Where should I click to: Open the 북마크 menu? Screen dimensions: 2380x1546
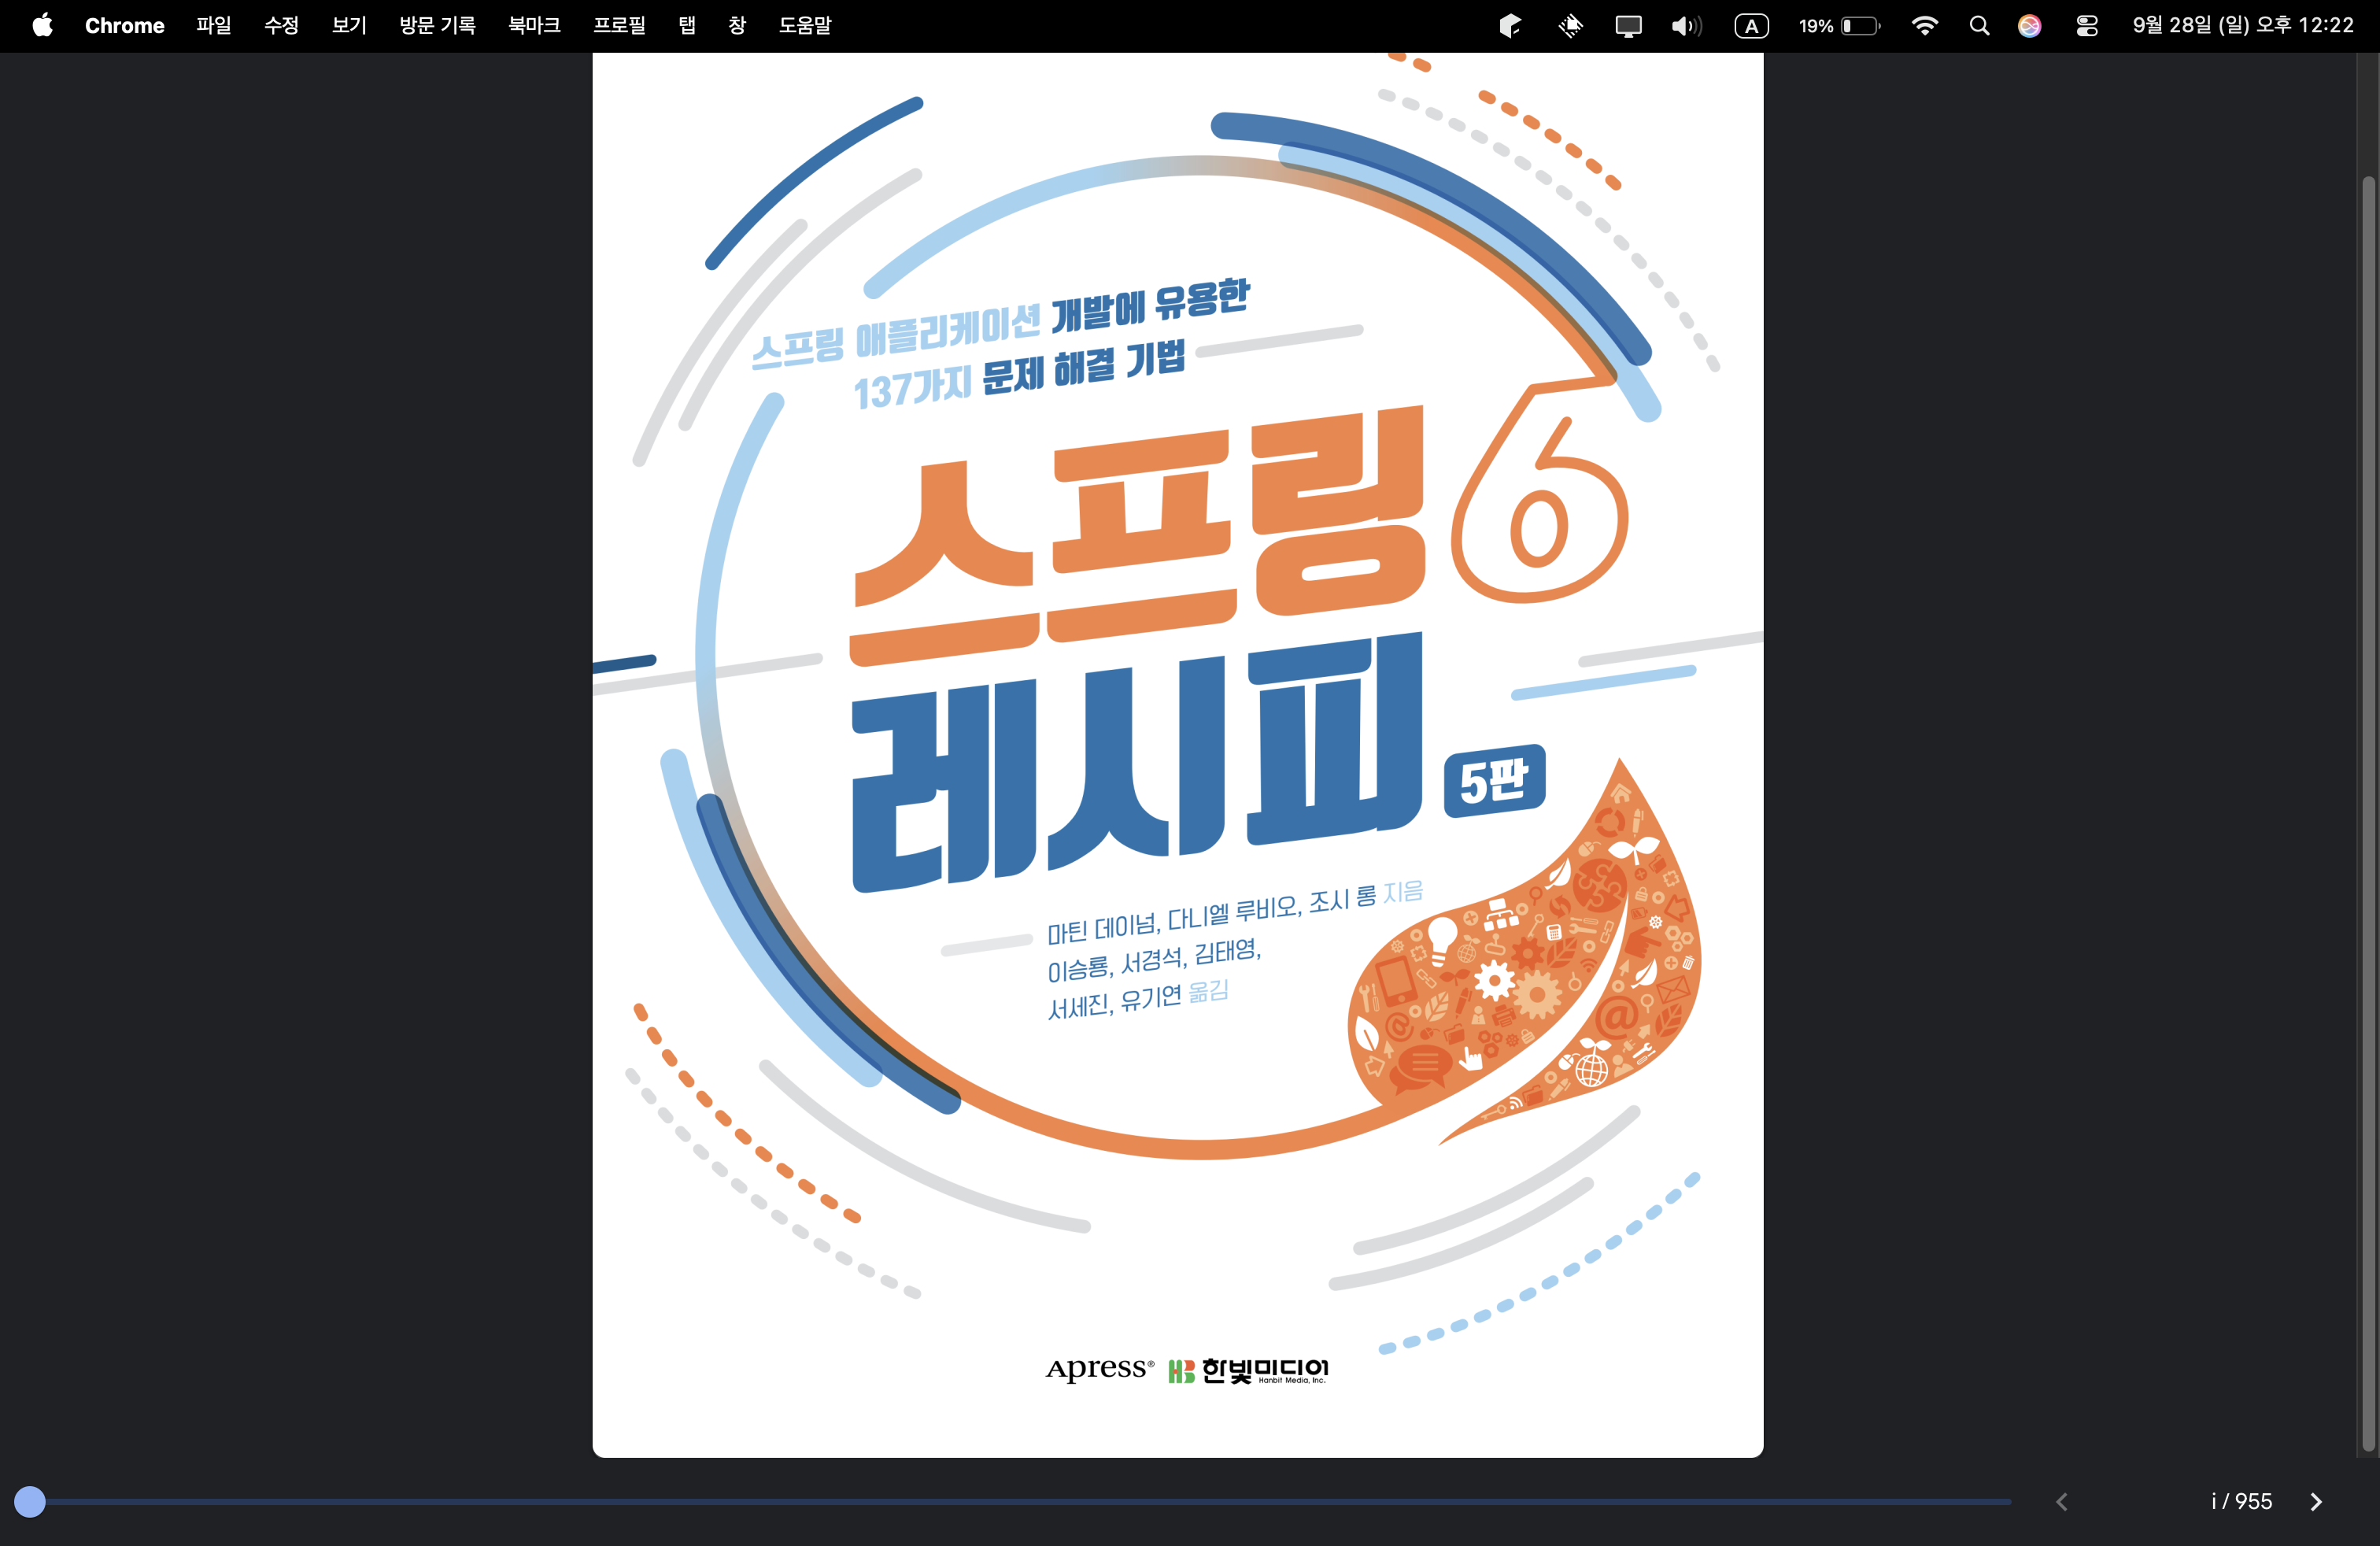534,25
